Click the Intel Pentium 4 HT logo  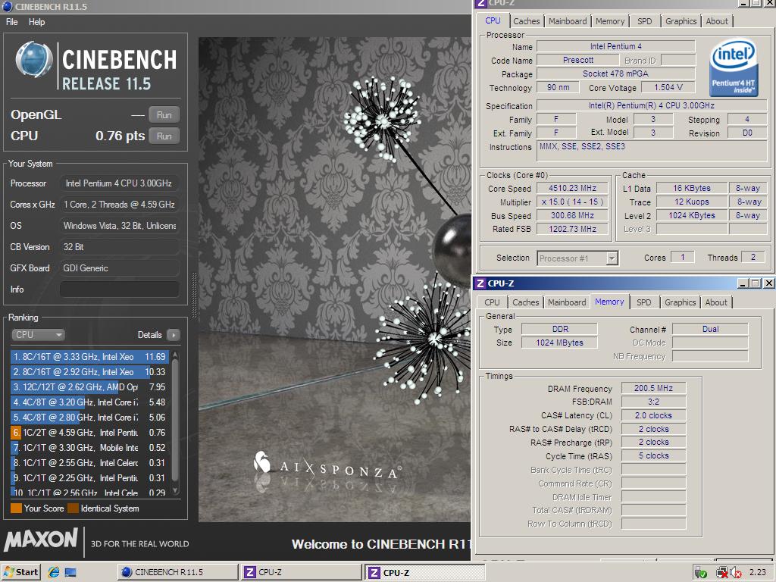click(x=734, y=67)
